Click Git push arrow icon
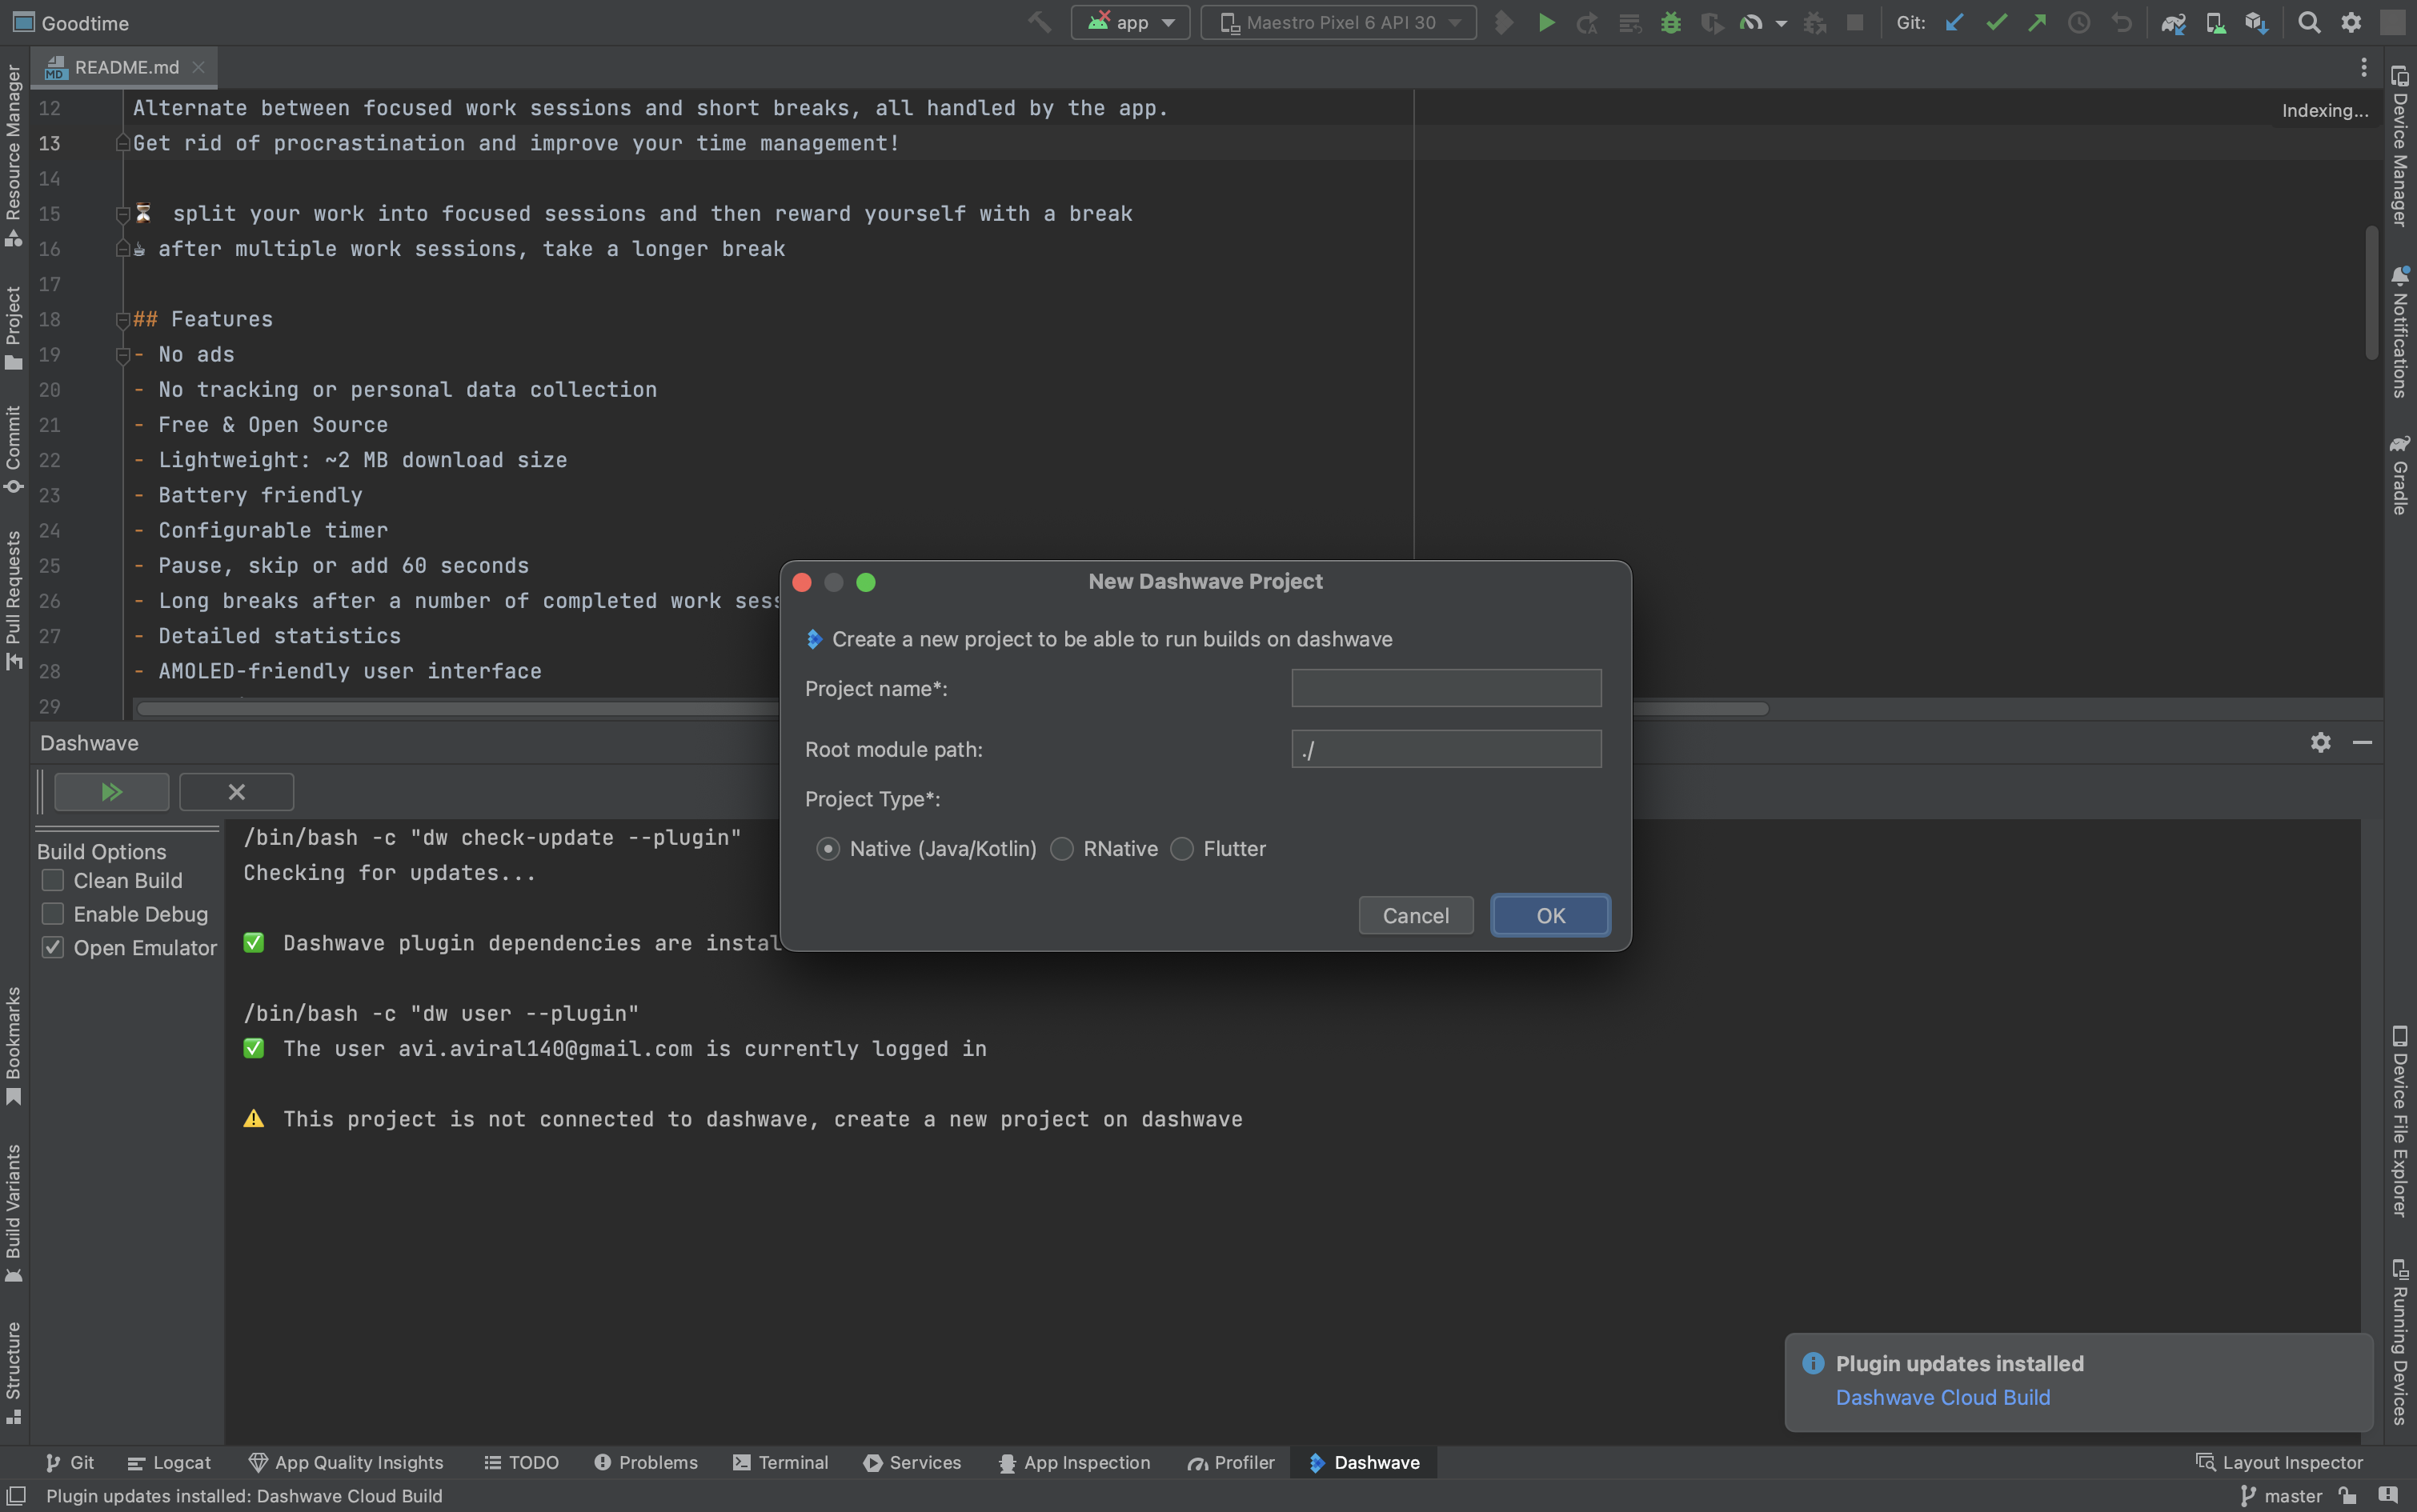 click(x=2037, y=22)
